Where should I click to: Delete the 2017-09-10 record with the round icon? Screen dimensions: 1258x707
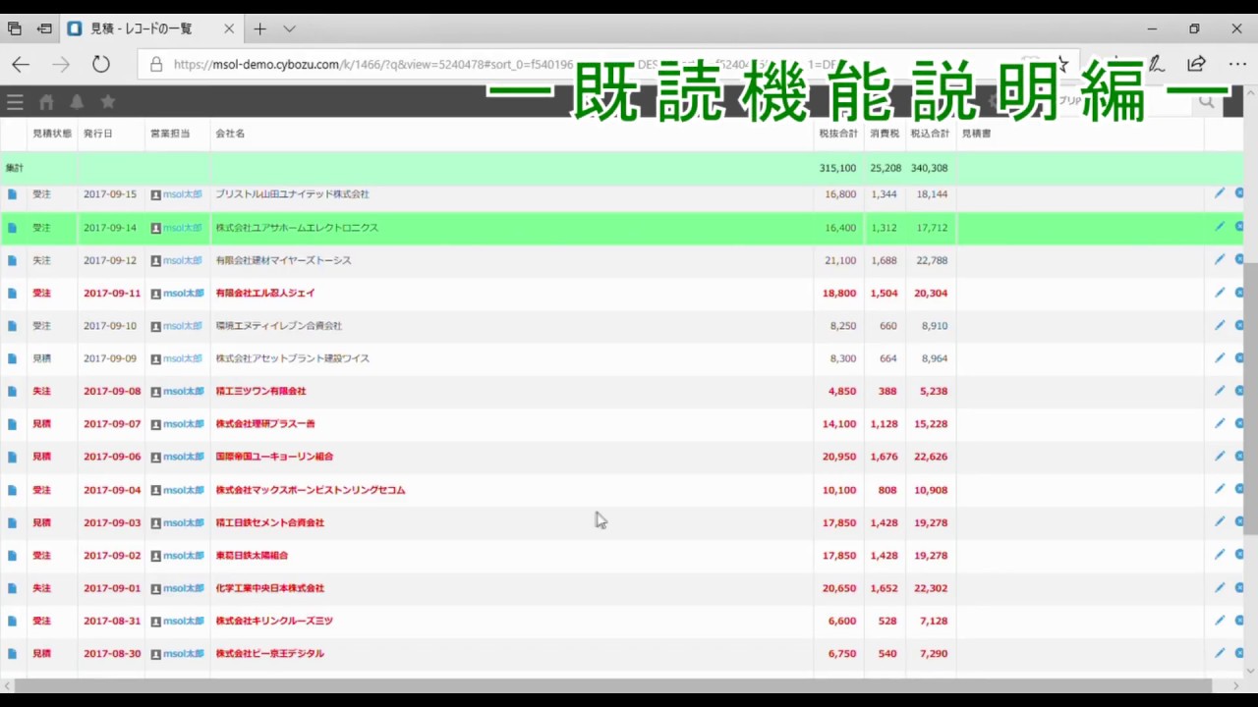coord(1239,325)
